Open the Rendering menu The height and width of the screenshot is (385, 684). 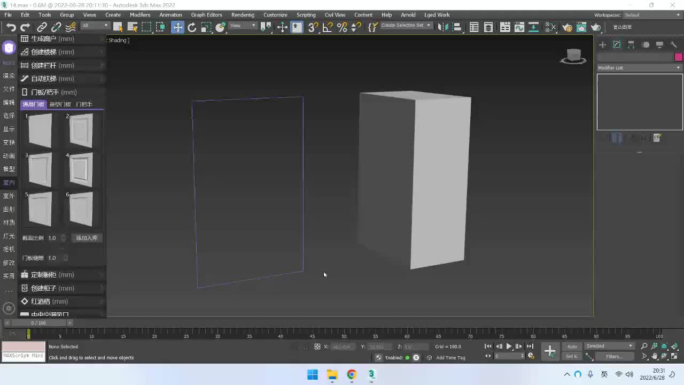[x=243, y=15]
